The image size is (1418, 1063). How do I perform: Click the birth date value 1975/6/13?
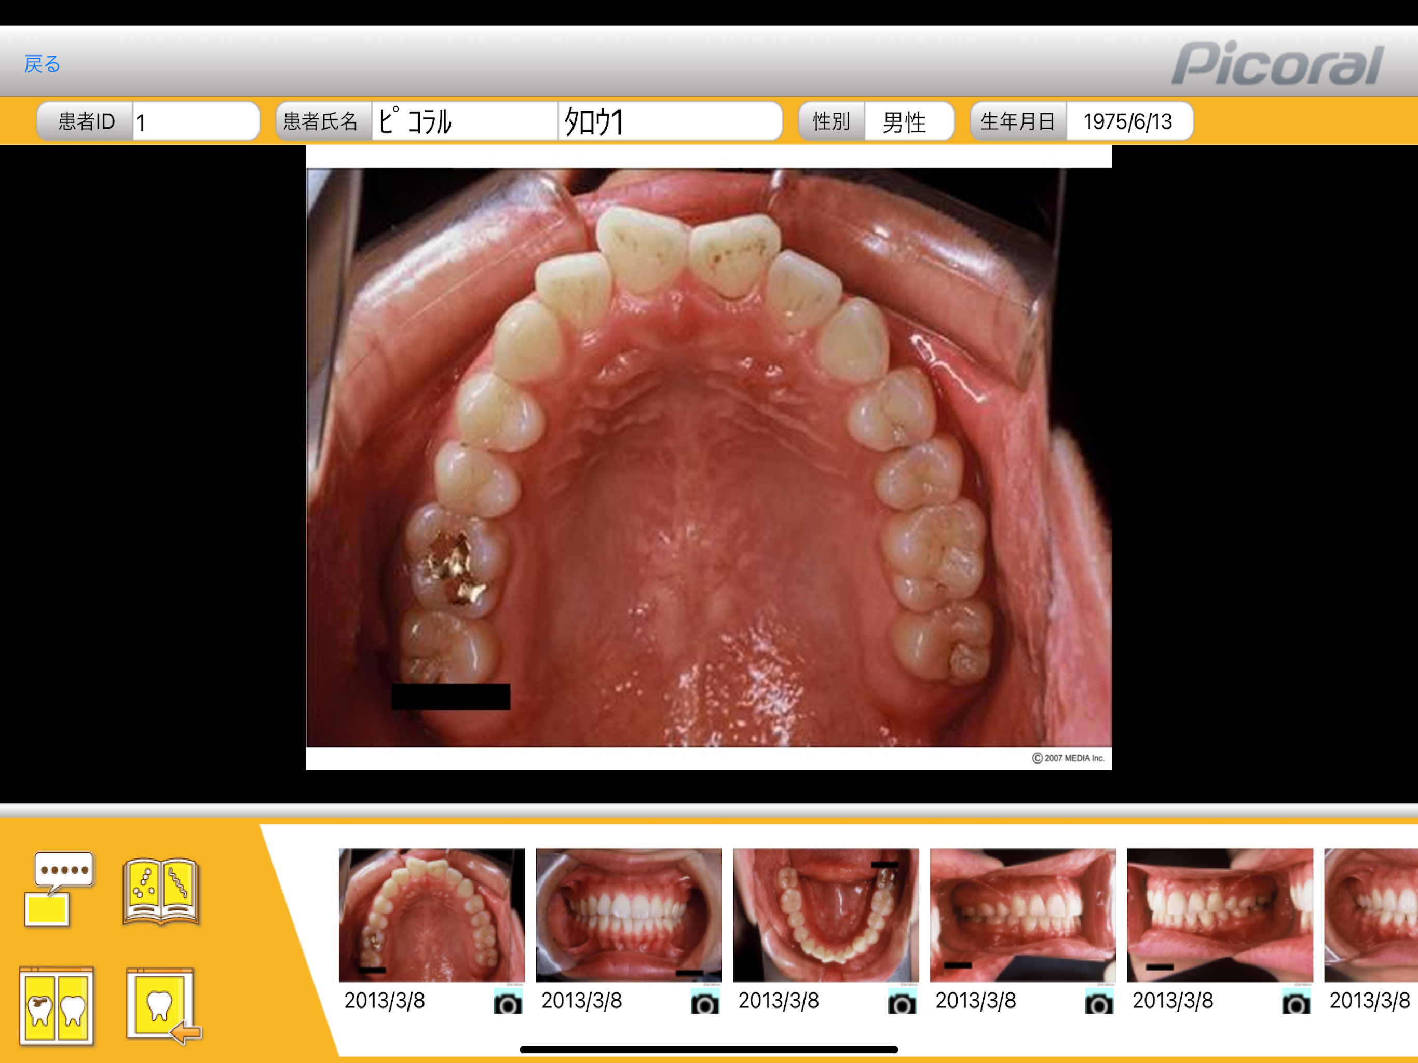click(x=1128, y=121)
